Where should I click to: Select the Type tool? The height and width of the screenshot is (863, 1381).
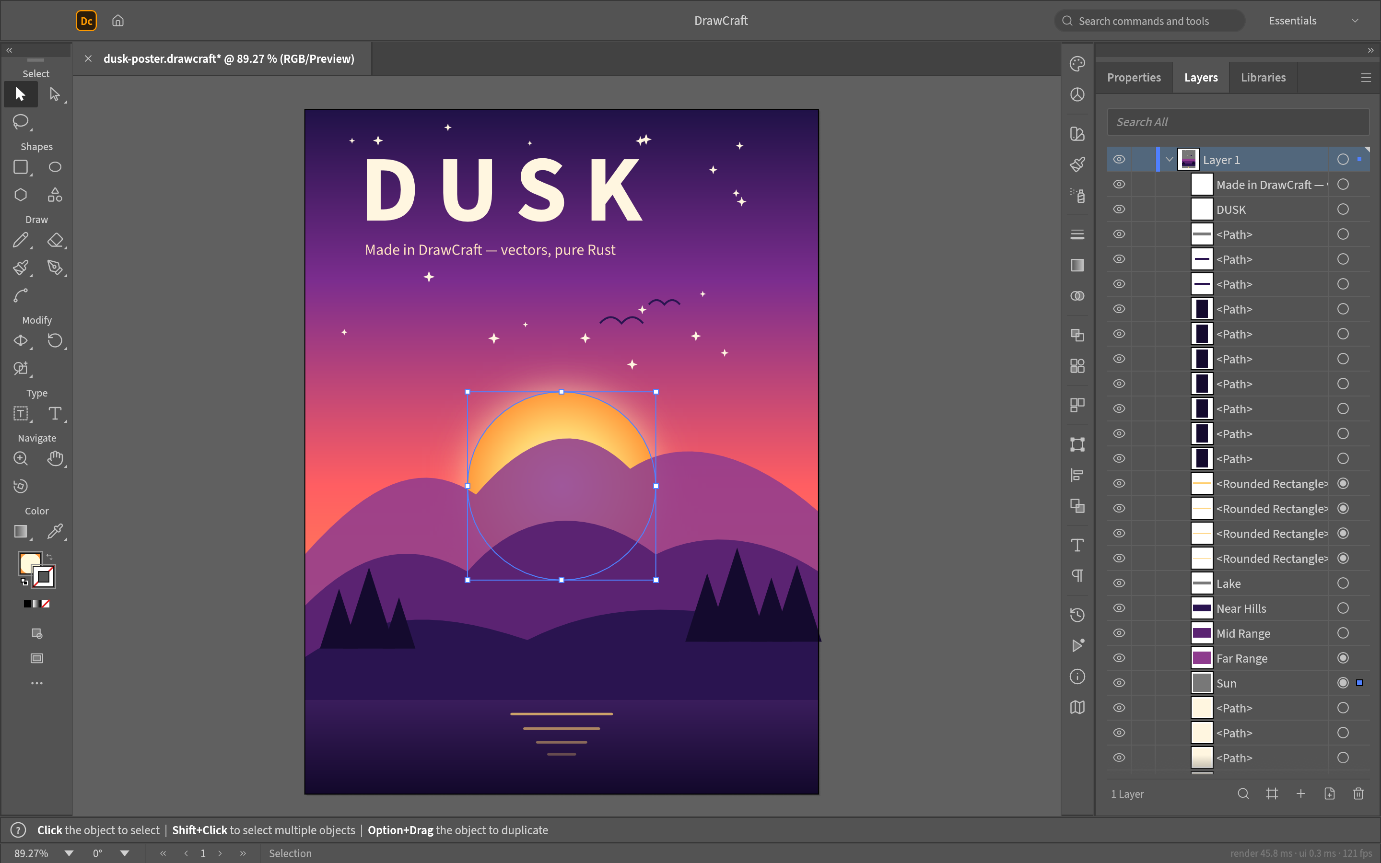pos(55,414)
